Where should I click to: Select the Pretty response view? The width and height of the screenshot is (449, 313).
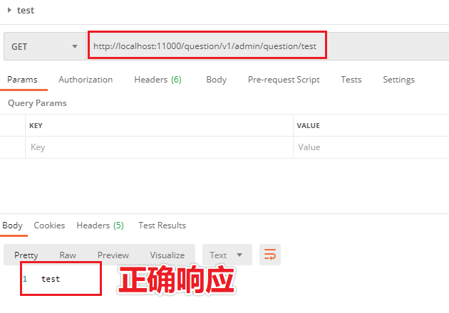26,255
